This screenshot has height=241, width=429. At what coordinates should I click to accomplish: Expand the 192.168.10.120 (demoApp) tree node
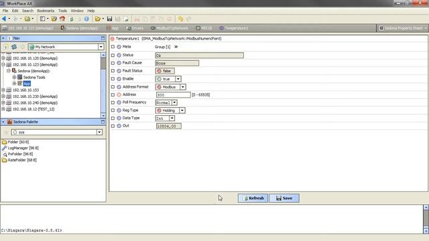point(3,58)
